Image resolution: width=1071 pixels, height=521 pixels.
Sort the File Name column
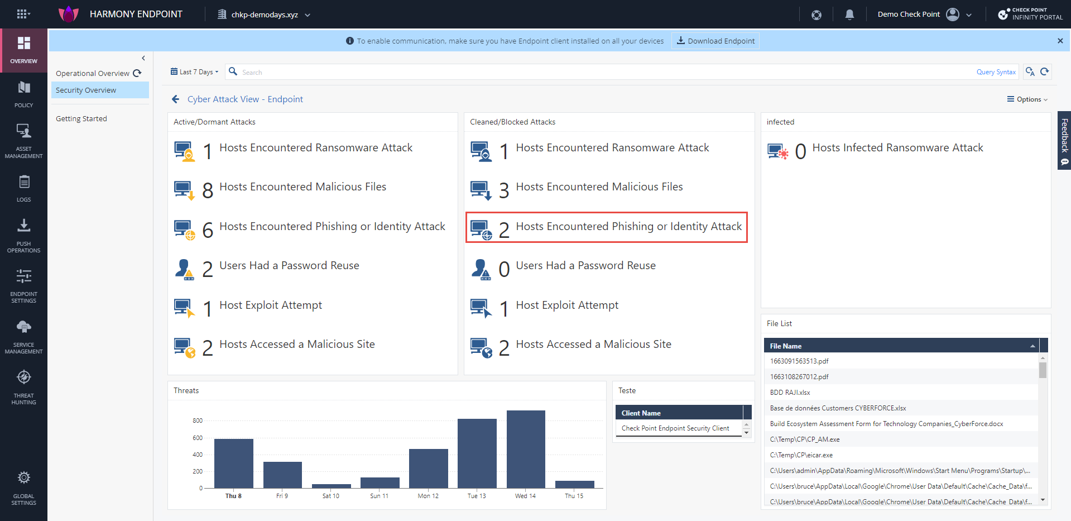[x=901, y=346]
